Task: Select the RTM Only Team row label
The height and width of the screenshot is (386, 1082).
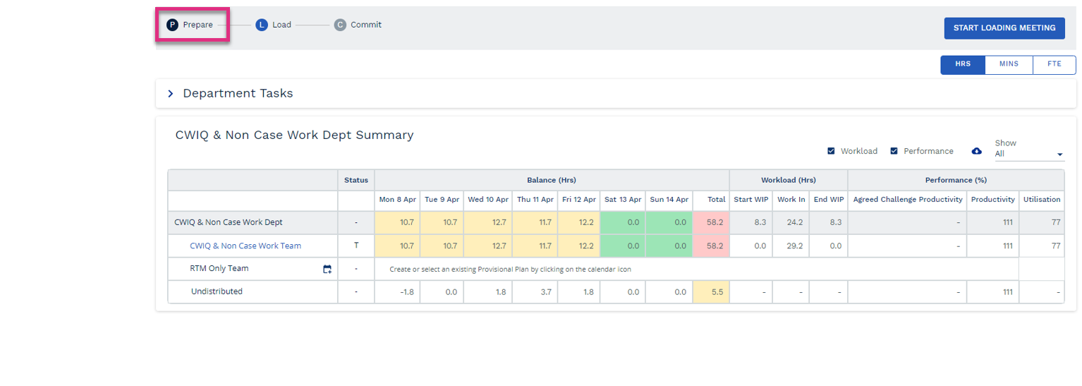Action: [219, 269]
